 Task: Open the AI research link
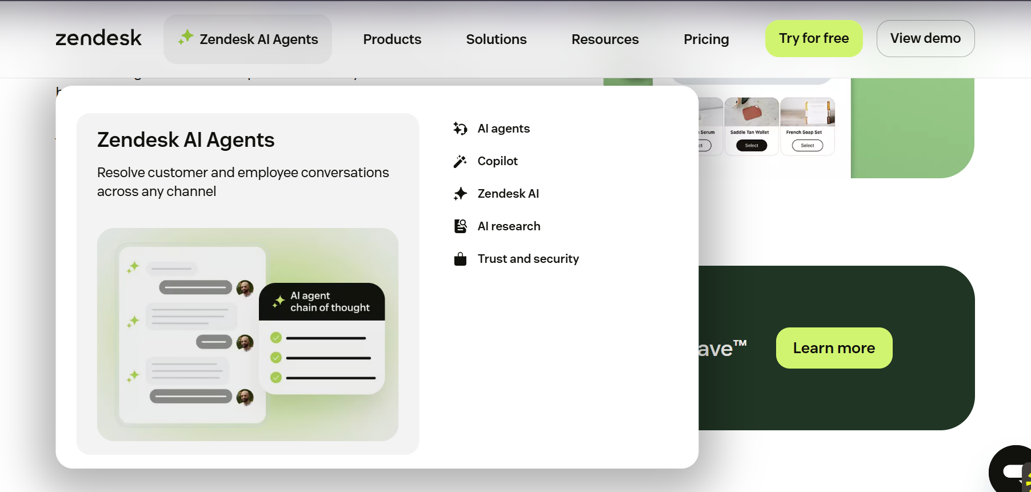[509, 226]
